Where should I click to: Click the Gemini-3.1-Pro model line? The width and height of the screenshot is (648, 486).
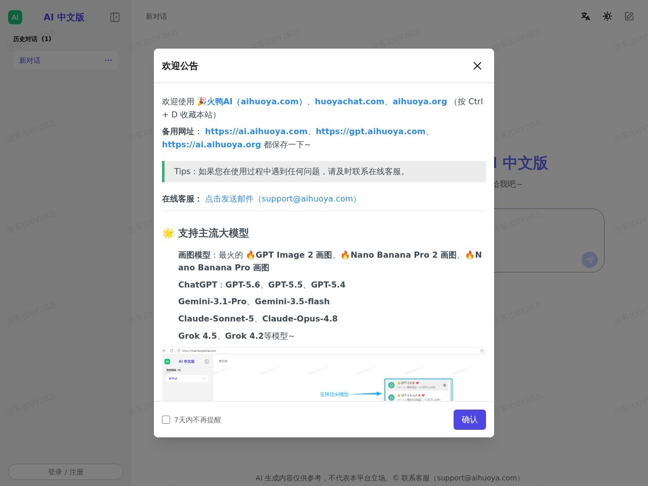[254, 301]
